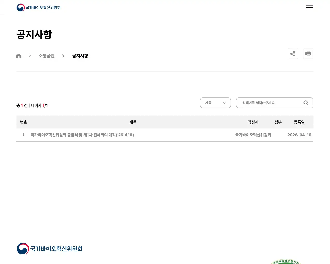The image size is (330, 264).
Task: Click the 총 1 건 count text
Action: [x=22, y=105]
